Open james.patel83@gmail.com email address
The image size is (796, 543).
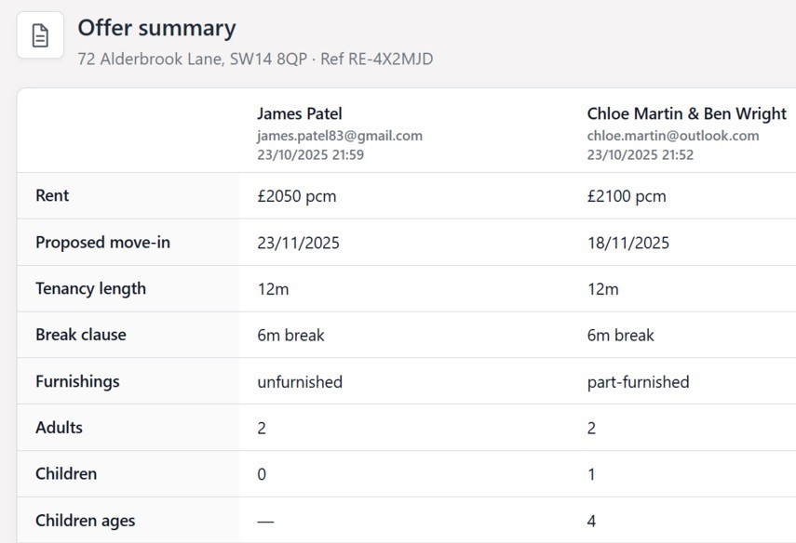click(x=340, y=135)
